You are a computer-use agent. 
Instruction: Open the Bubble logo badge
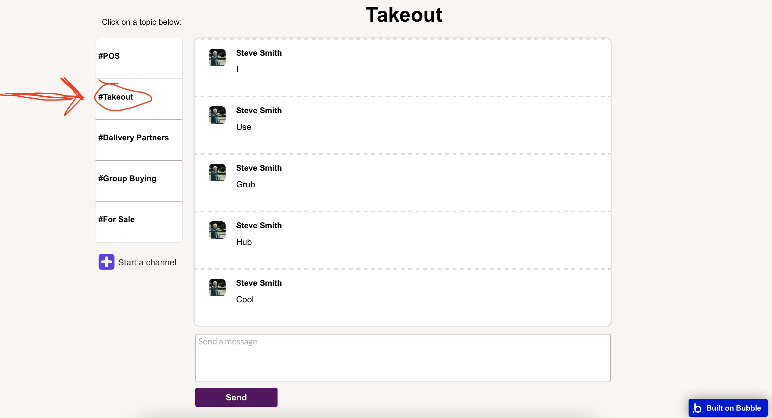697,408
